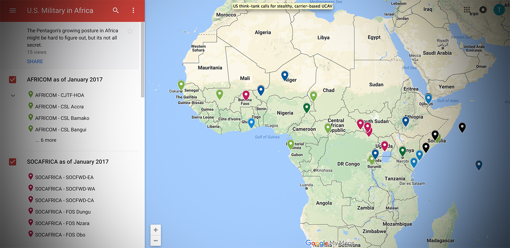Open the hamburger menu in the header
Screen dimensions: 510x248
tap(13, 11)
